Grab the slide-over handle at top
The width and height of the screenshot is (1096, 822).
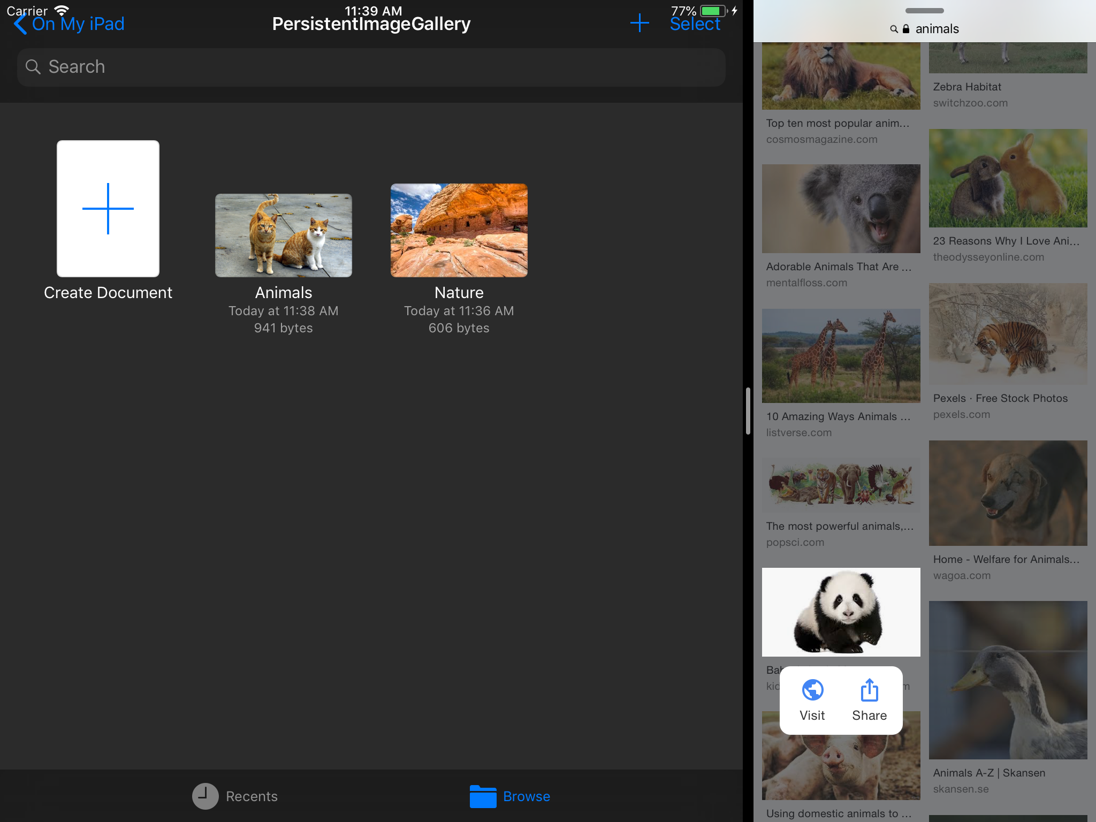pos(924,11)
